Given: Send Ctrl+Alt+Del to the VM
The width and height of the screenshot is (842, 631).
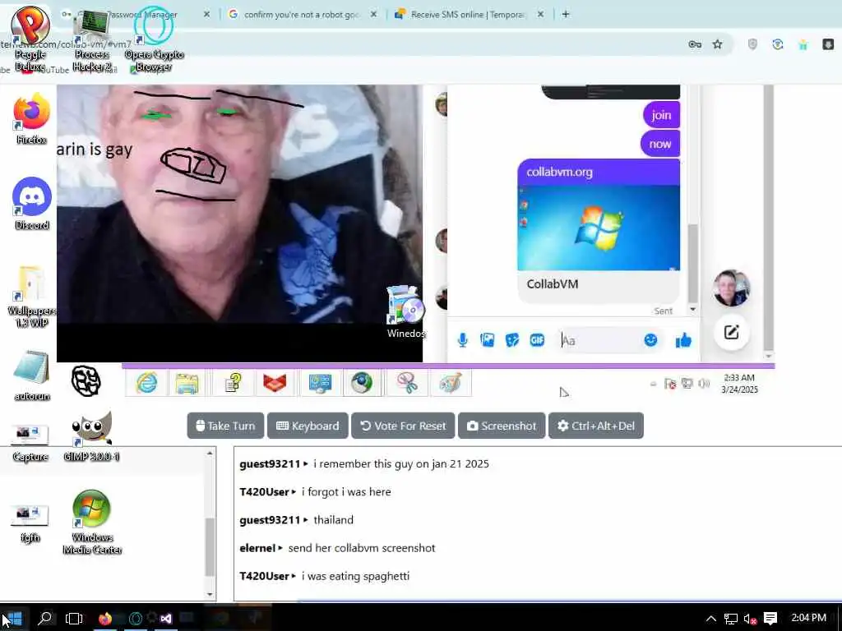Looking at the screenshot, I should pos(595,426).
